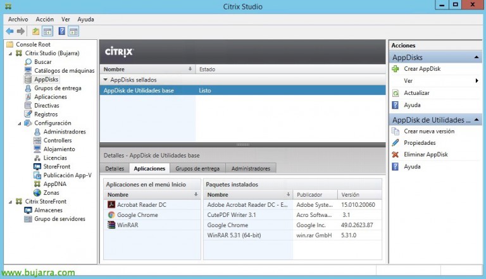
Task: Collapse the AppDisks sellados group
Action: [106, 80]
